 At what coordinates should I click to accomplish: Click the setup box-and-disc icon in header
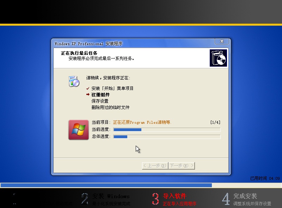[218, 58]
